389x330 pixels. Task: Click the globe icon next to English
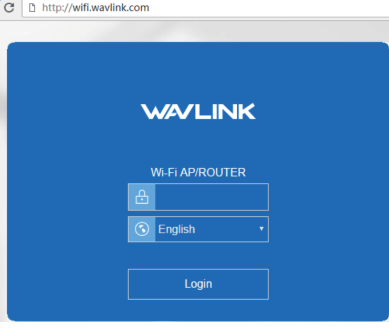[142, 229]
